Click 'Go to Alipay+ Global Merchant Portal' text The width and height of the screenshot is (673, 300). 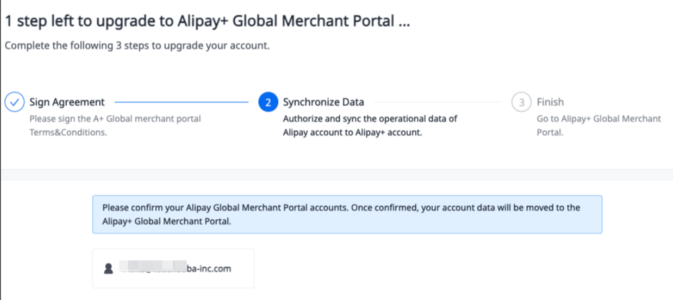[x=598, y=119]
